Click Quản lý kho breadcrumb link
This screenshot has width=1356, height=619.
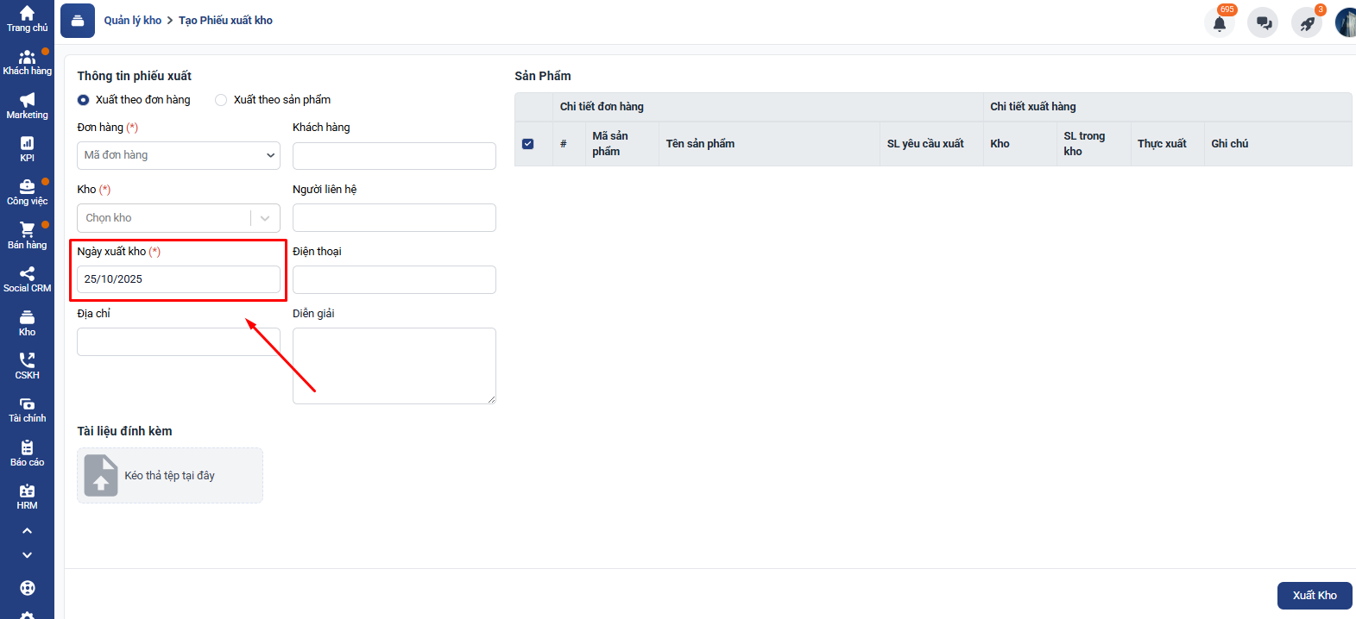pos(133,21)
